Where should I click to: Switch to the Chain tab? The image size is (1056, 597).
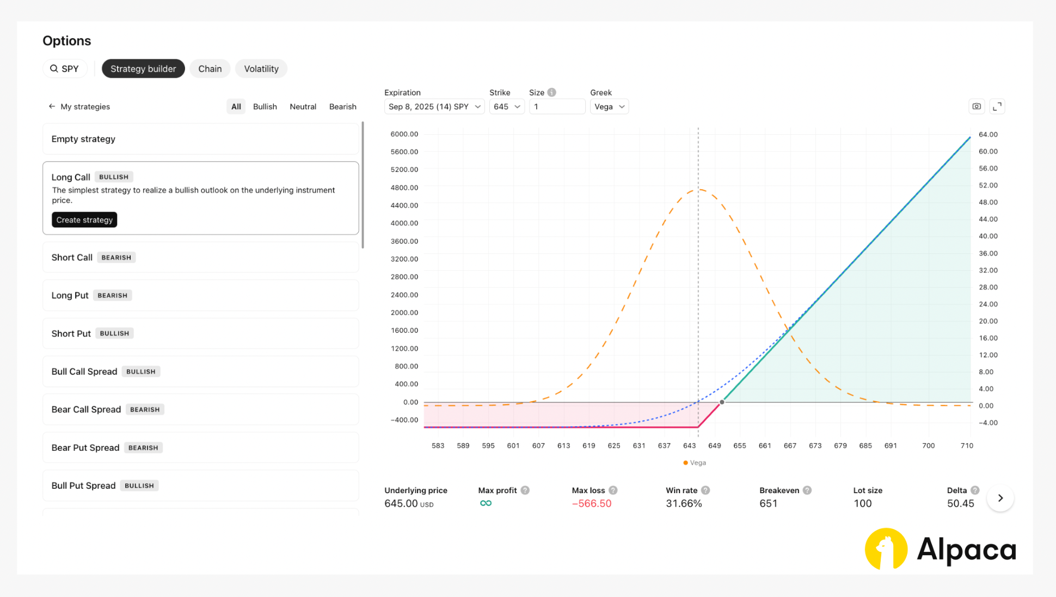(x=210, y=69)
